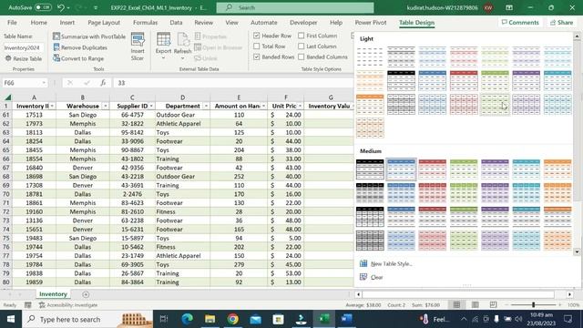The image size is (583, 328).
Task: Open the Export menu
Action: 163,46
